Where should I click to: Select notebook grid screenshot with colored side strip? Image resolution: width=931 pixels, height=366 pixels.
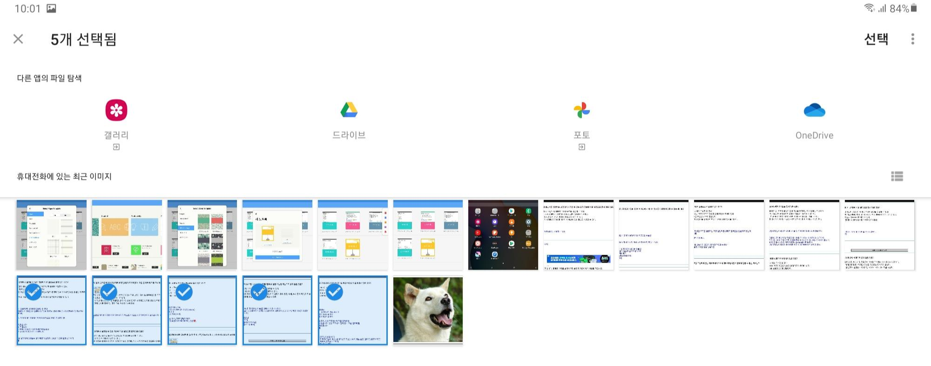[x=352, y=235]
